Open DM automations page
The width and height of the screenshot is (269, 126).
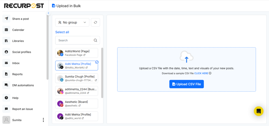23,85
